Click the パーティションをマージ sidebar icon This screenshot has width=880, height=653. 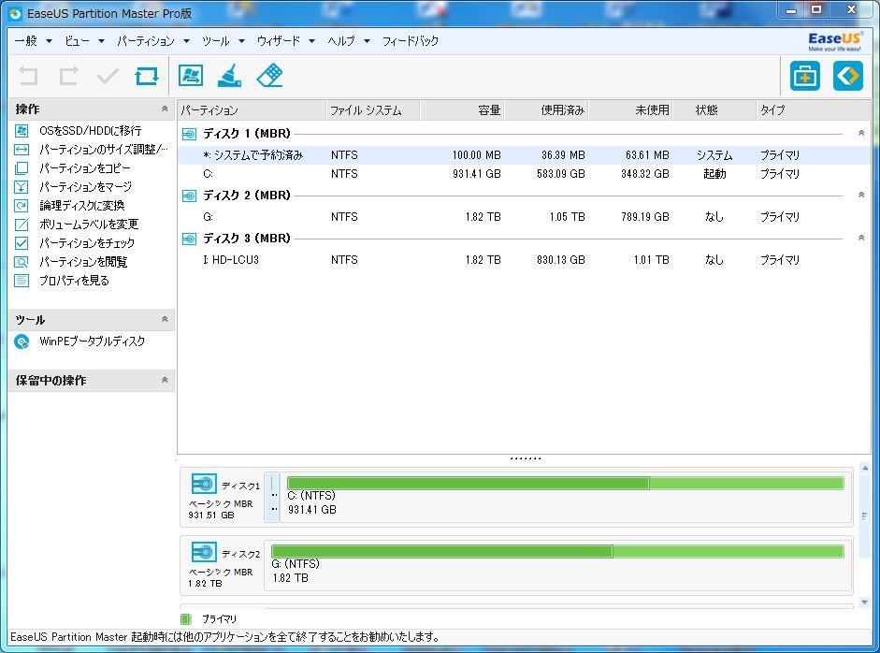click(x=22, y=187)
